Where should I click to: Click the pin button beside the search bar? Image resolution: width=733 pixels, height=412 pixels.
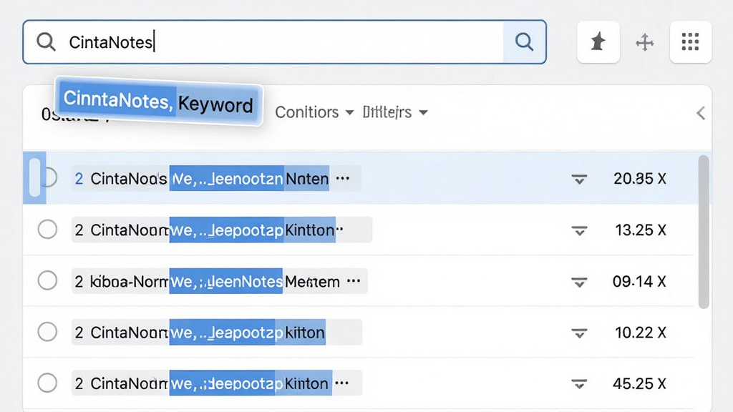click(x=598, y=42)
